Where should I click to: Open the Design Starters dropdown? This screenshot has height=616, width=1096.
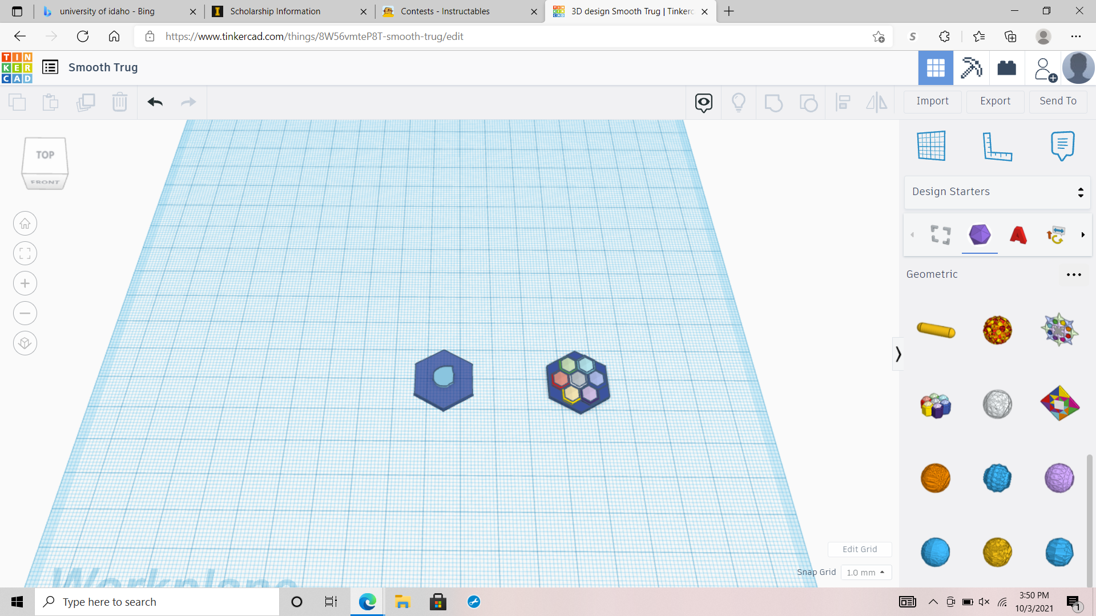pos(996,192)
